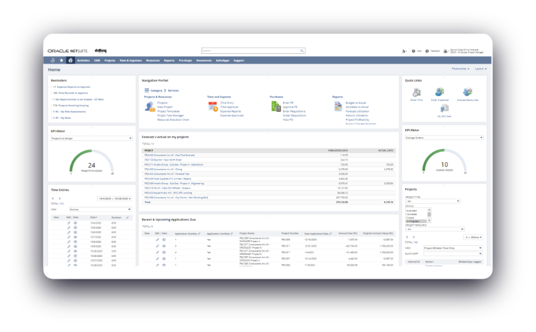Click the My Skill Sets icon

point(444,109)
